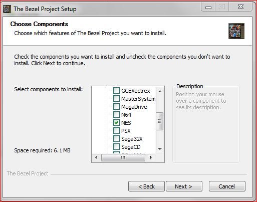Click the horizontal scroll right arrow

151,157
